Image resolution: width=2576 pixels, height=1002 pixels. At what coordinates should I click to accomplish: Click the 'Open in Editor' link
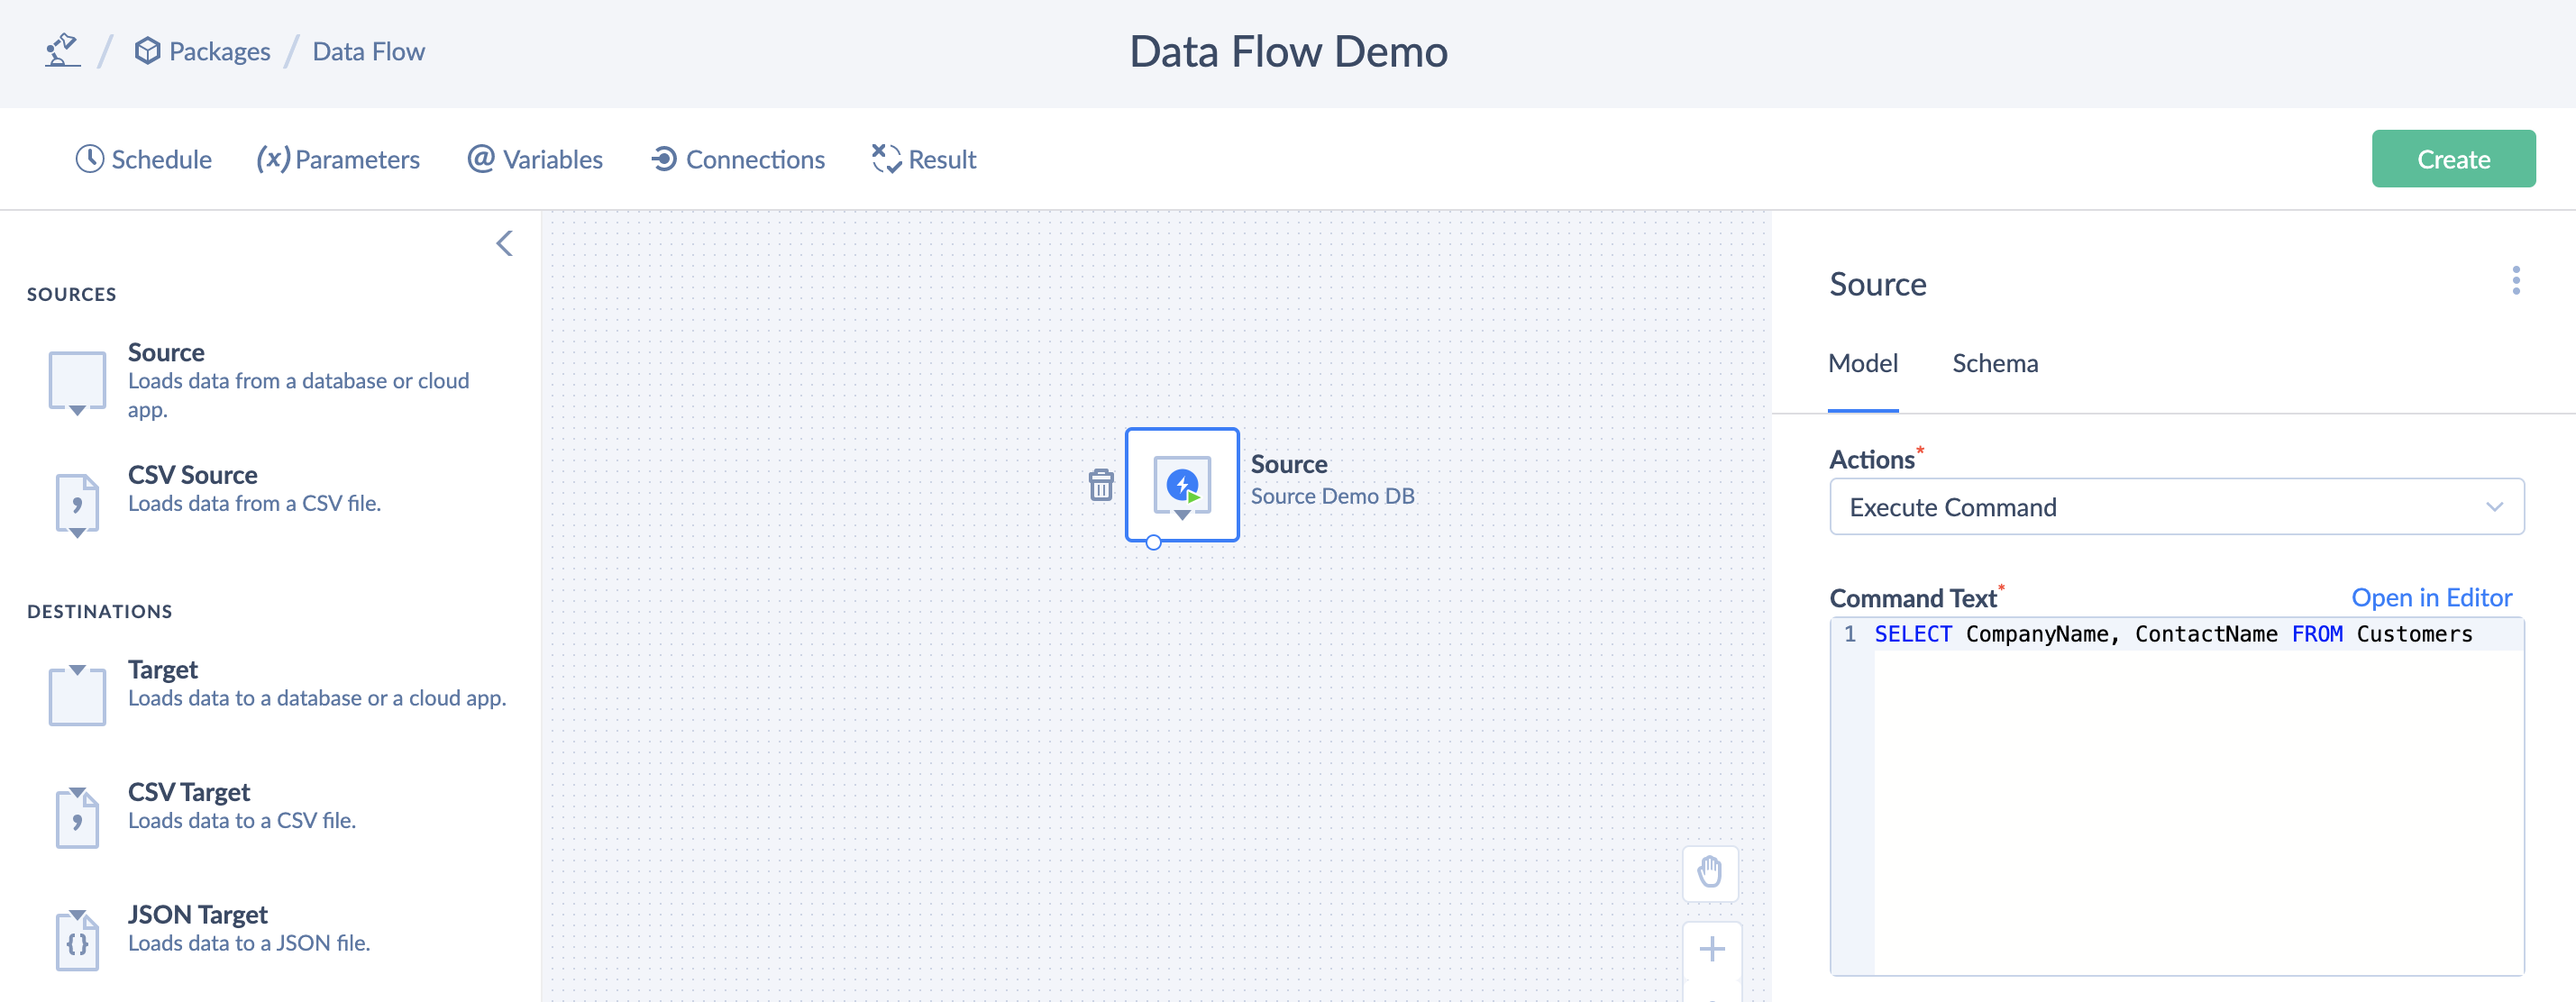(x=2431, y=598)
